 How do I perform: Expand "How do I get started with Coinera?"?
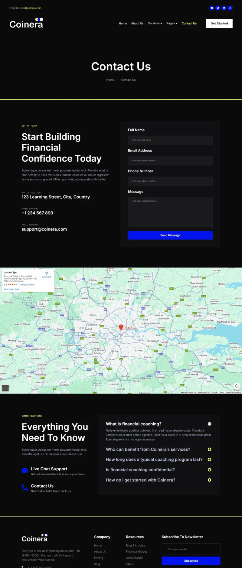(x=159, y=480)
